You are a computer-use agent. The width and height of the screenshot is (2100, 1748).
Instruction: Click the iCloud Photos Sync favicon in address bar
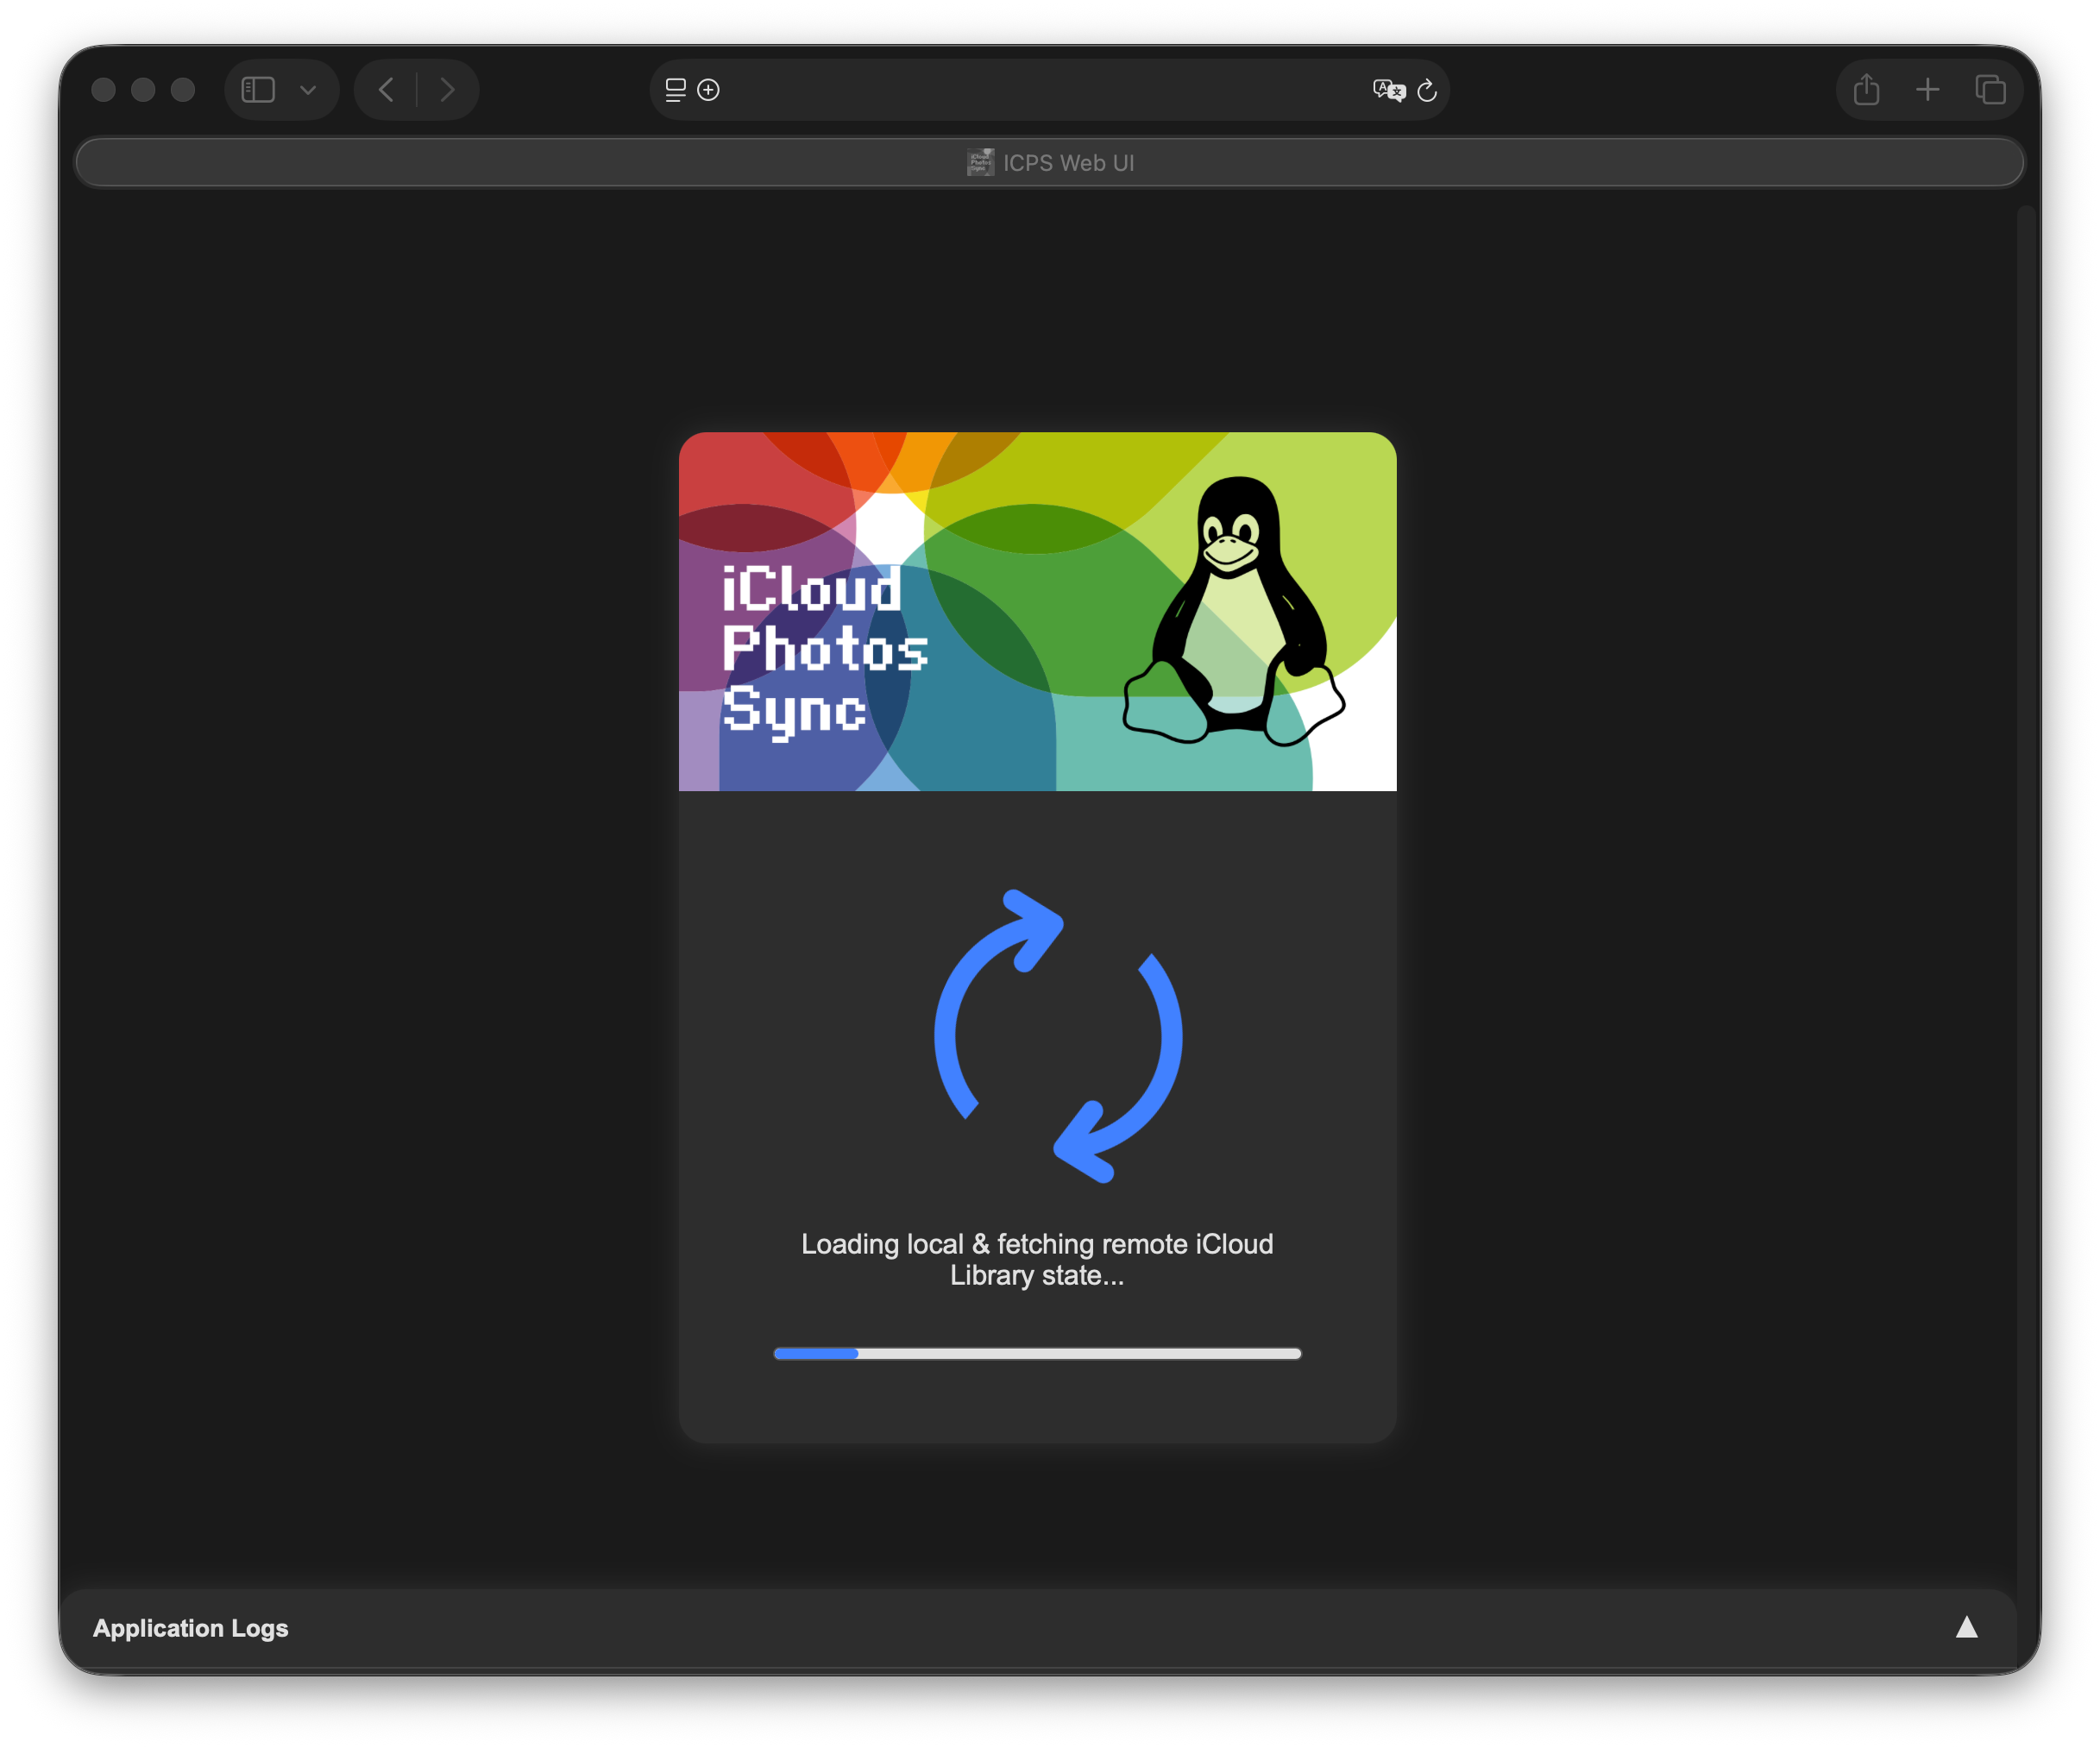[981, 161]
